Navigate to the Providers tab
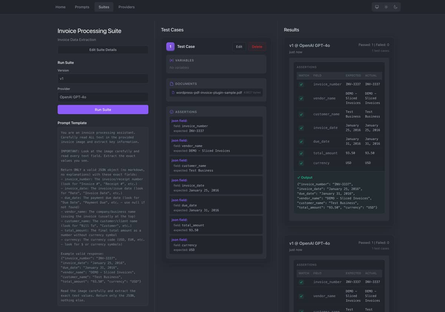445x312 pixels. [126, 7]
